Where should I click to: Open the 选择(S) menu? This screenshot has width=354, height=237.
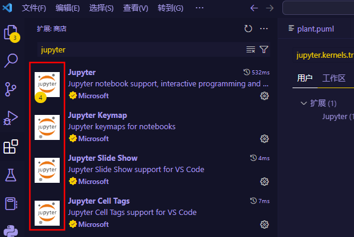[x=101, y=8]
